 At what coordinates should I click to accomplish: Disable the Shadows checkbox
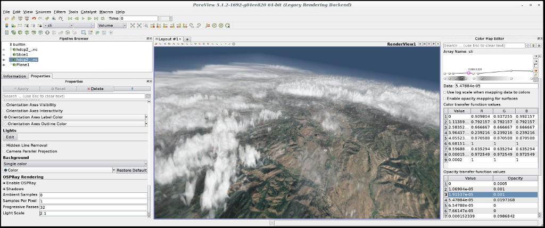pos(4,189)
